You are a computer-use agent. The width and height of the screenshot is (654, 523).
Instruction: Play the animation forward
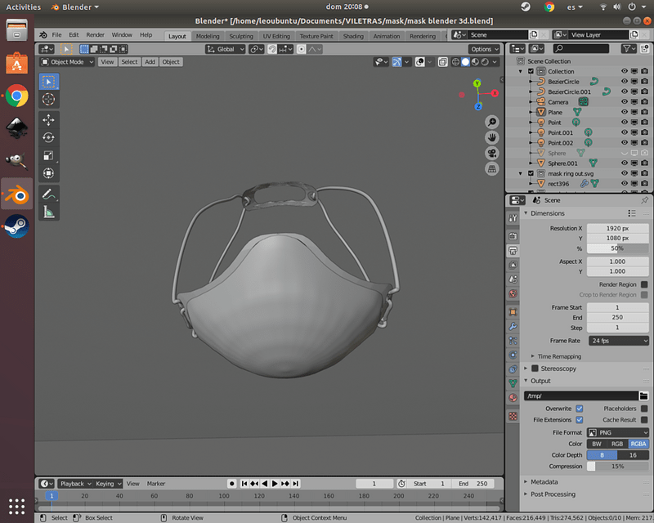[x=275, y=484]
